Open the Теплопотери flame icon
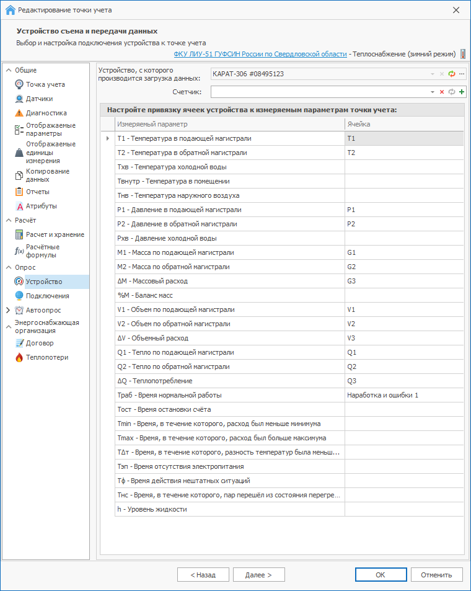 click(19, 357)
